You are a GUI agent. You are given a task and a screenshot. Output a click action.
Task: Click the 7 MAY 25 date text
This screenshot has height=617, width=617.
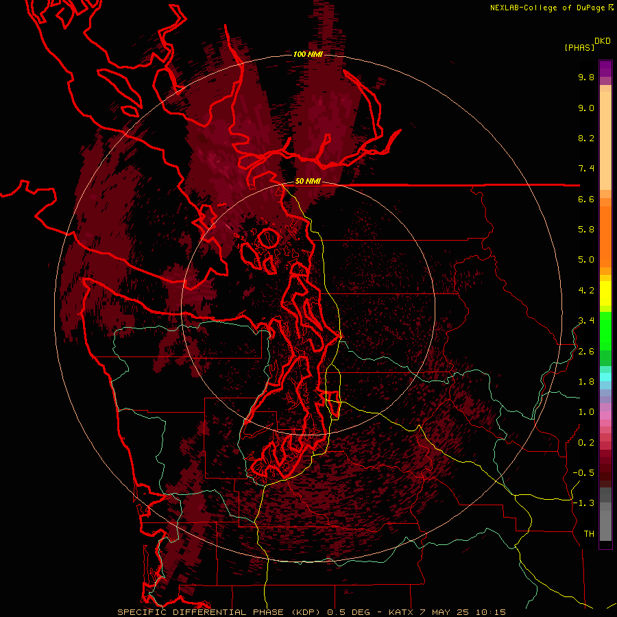point(444,612)
